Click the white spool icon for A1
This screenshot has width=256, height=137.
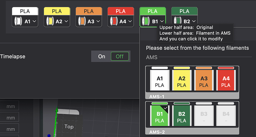18,21
